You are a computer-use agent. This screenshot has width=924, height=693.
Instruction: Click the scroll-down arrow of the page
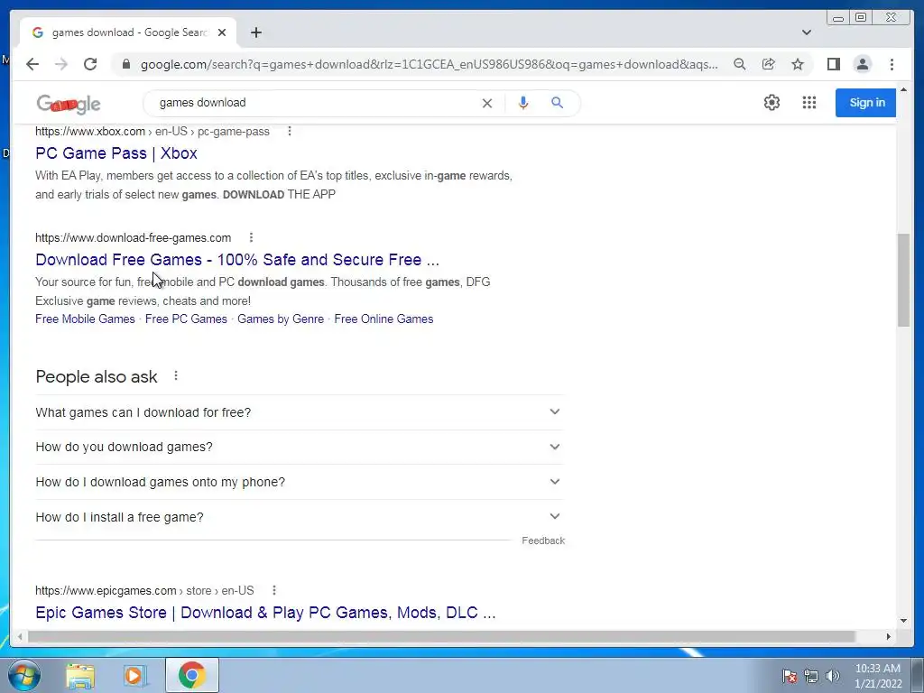(903, 620)
